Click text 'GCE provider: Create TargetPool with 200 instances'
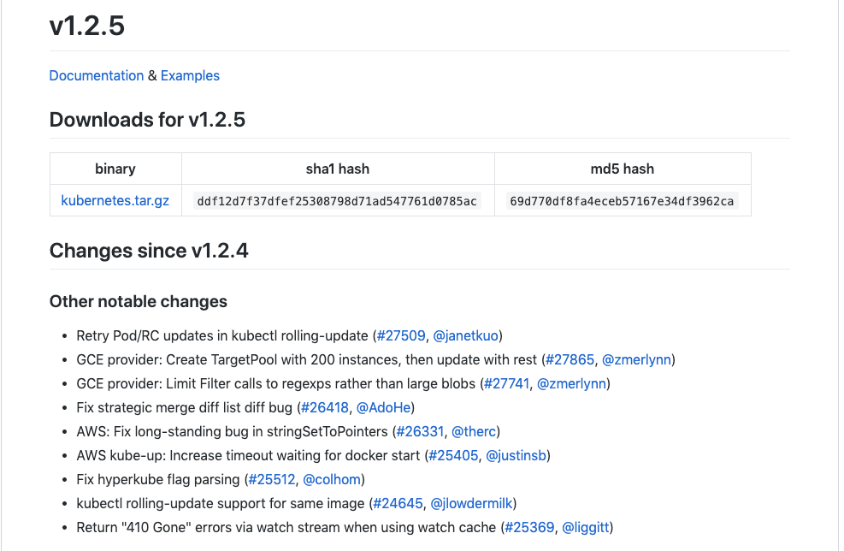Viewport: 844px width, 551px height. (x=237, y=360)
